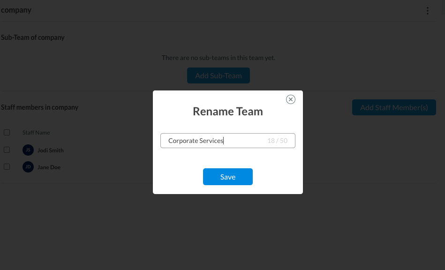Image resolution: width=445 pixels, height=270 pixels.
Task: Click Jane Doe's JD avatar icon
Action: point(28,167)
